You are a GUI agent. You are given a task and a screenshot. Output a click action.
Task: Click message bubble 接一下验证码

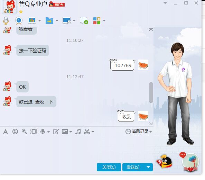[x=32, y=51]
